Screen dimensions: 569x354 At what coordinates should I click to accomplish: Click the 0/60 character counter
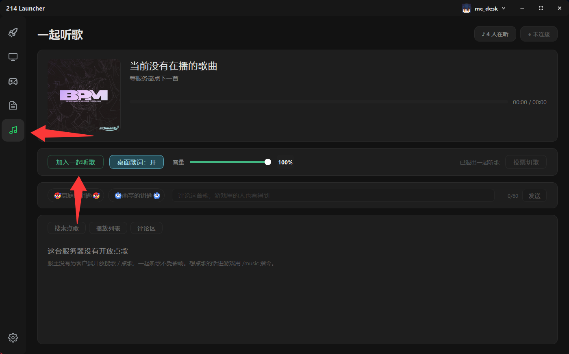coord(513,196)
